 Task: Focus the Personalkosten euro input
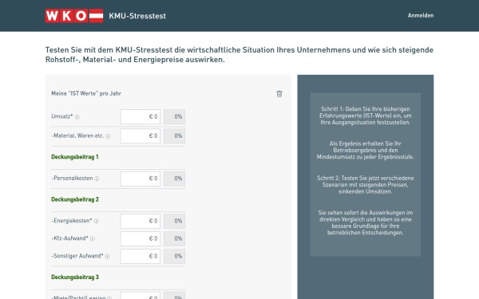pyautogui.click(x=141, y=179)
